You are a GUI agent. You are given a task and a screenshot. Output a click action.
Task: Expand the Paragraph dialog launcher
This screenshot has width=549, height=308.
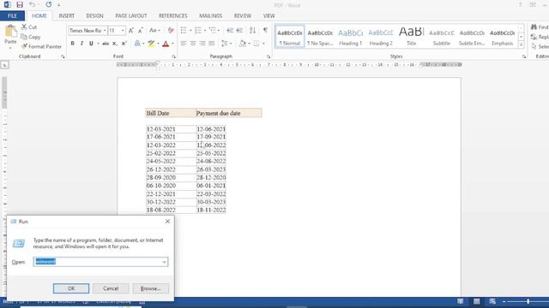268,56
